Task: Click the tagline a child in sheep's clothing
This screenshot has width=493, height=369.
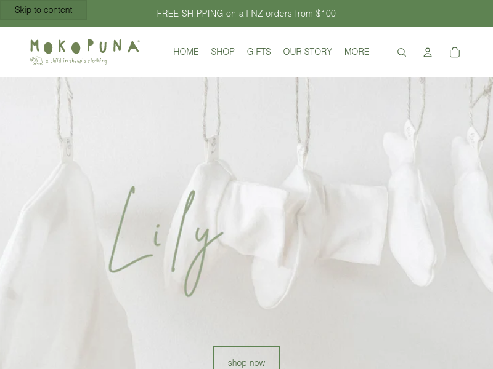Action: [x=76, y=60]
